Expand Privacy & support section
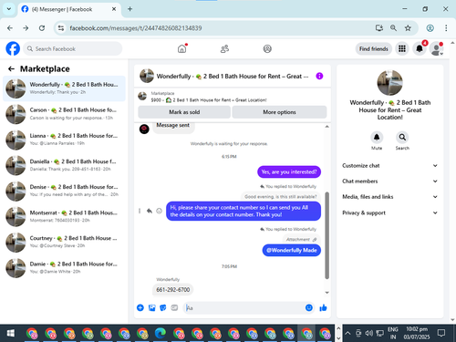Screen dimensions: 456x342 tap(389, 212)
